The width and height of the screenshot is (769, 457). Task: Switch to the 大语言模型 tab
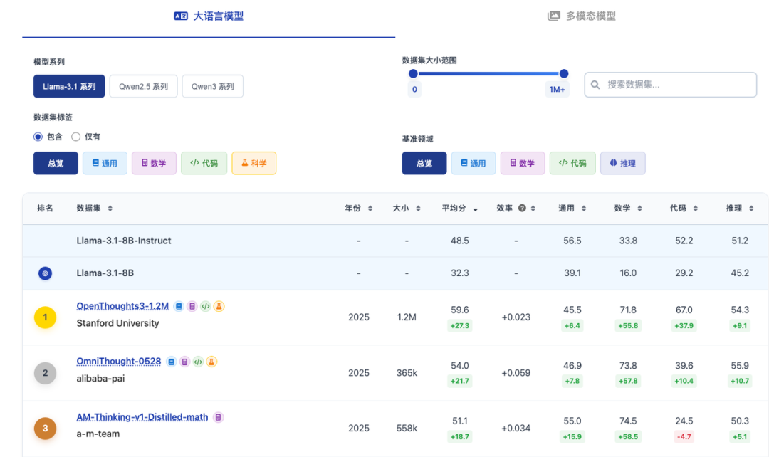[209, 16]
